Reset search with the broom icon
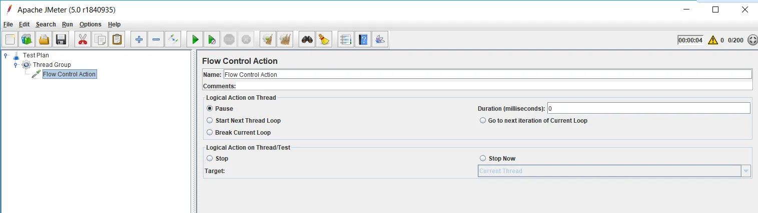Image resolution: width=758 pixels, height=213 pixels. [324, 39]
